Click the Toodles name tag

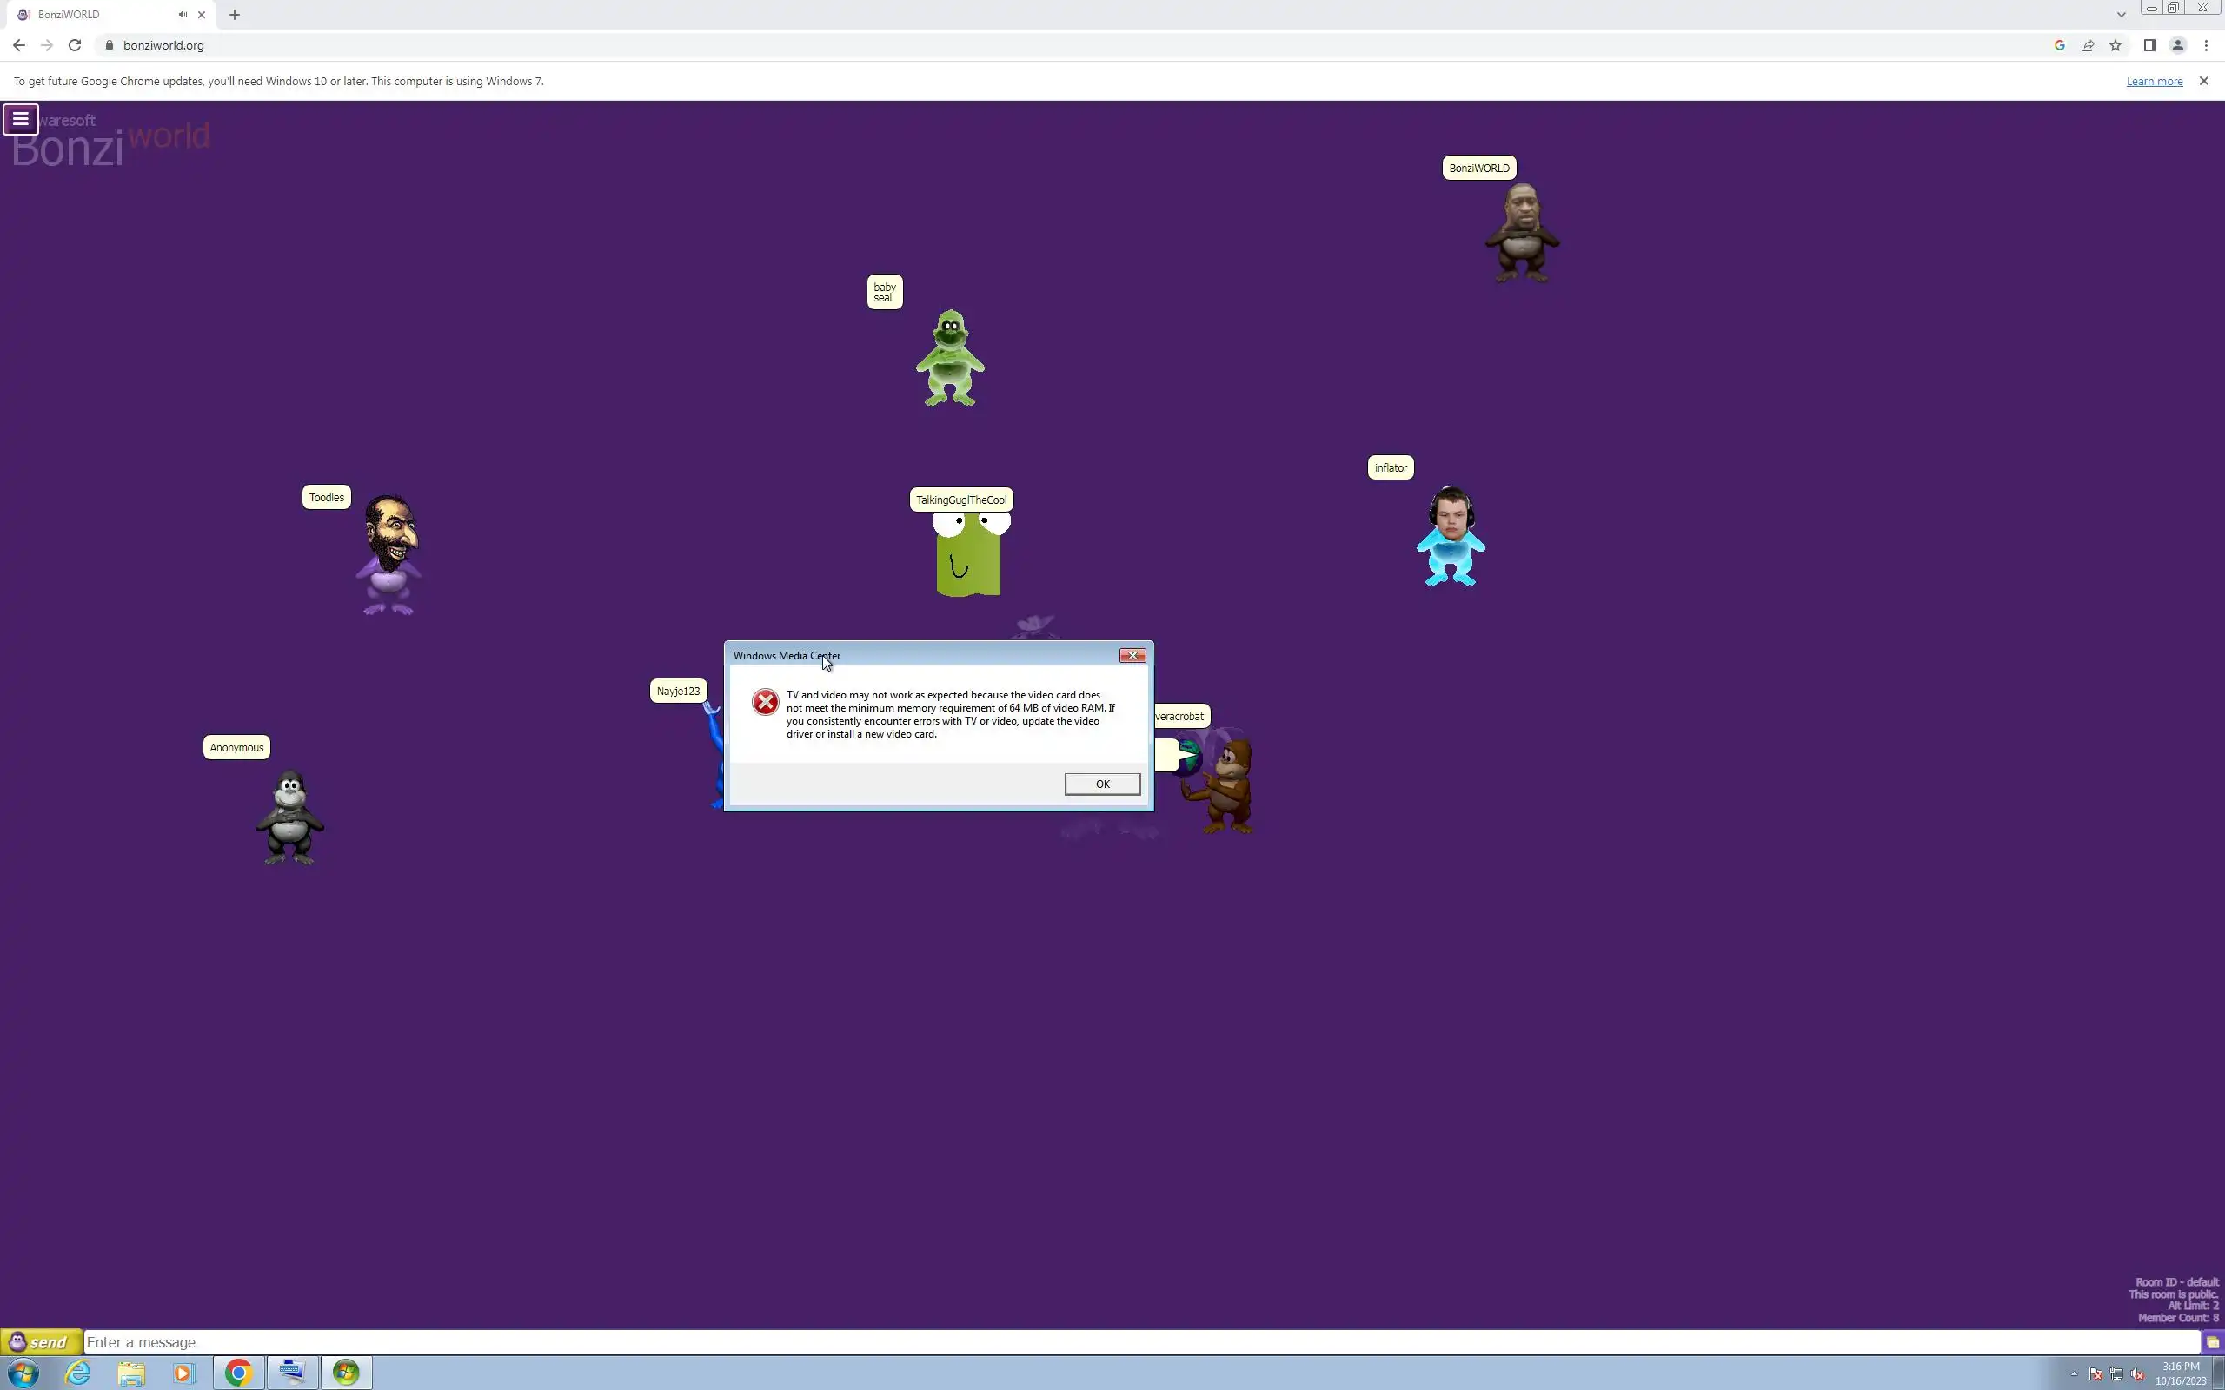327,497
